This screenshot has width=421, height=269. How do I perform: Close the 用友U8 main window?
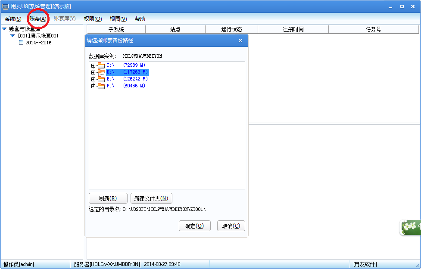point(413,6)
